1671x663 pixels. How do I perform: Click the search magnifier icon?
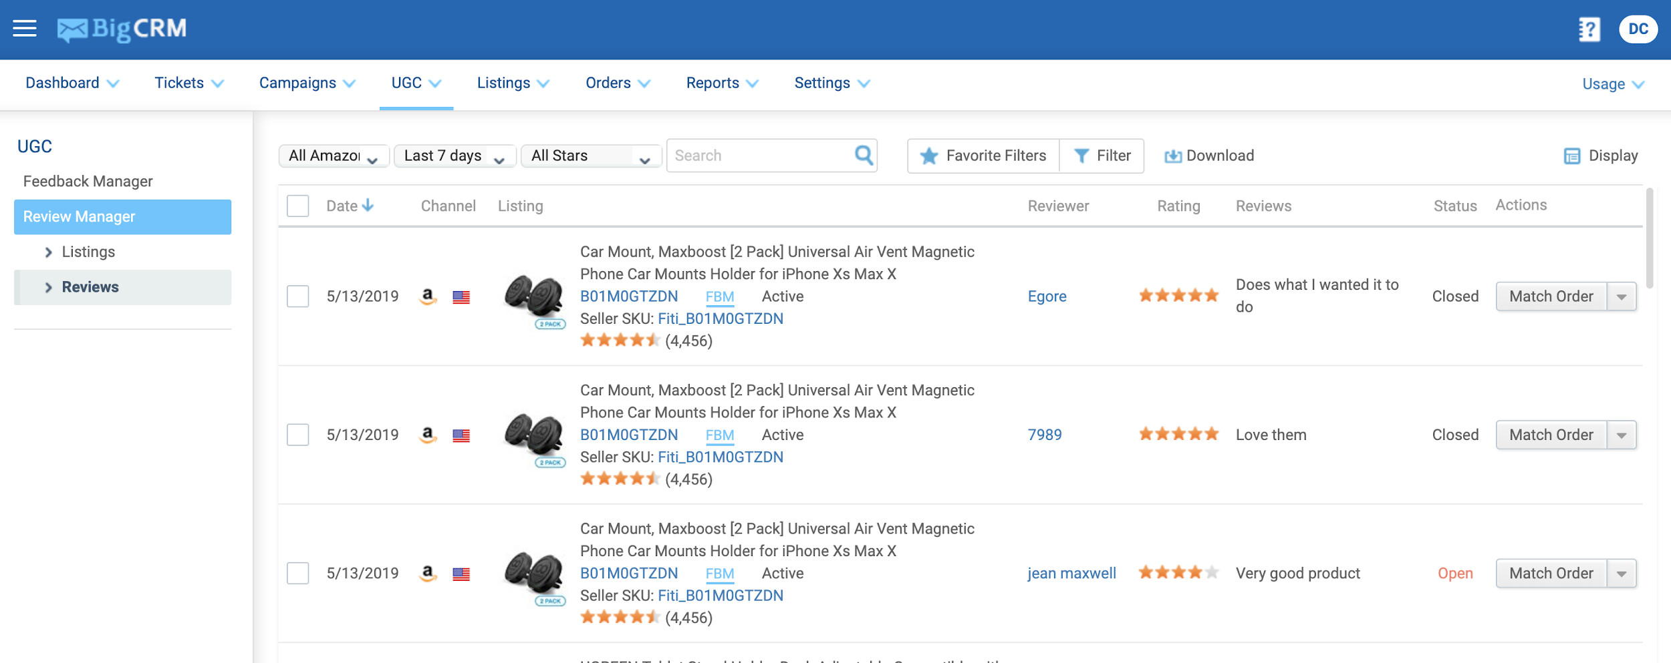(864, 156)
